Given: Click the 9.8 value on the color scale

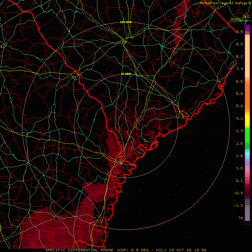Looking at the screenshot, I should [x=239, y=31].
